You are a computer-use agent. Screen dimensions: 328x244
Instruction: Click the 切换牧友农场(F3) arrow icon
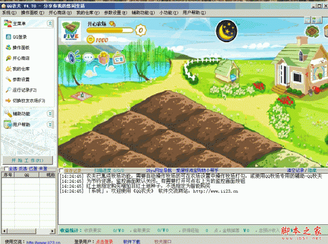[8, 100]
